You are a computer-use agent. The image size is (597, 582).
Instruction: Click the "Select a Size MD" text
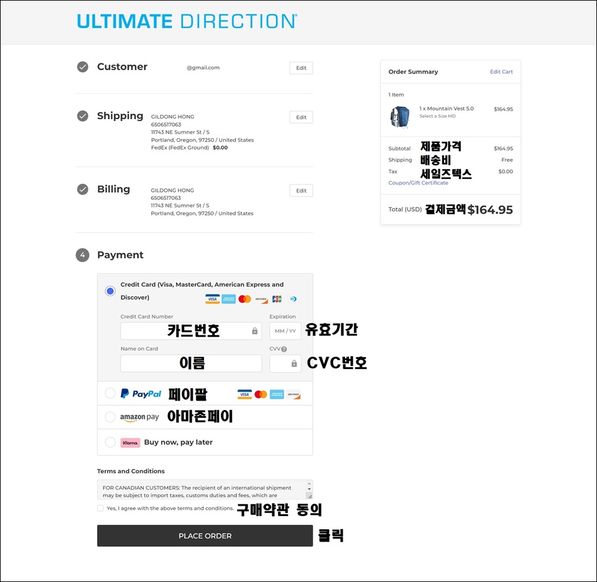437,116
